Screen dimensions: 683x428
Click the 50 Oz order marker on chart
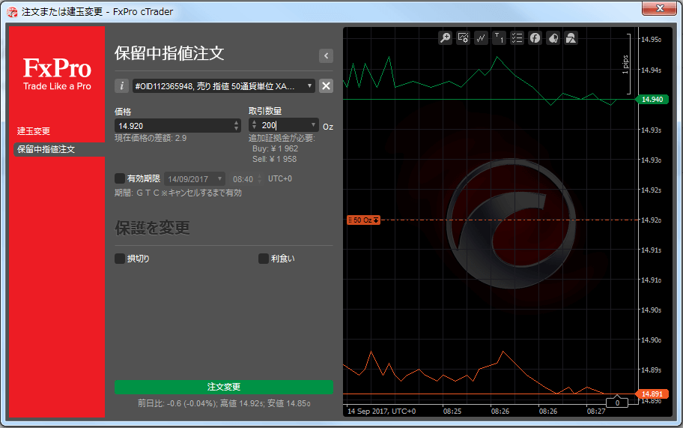(363, 220)
